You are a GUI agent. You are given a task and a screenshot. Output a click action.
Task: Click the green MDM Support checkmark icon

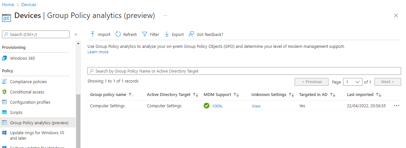[207, 106]
